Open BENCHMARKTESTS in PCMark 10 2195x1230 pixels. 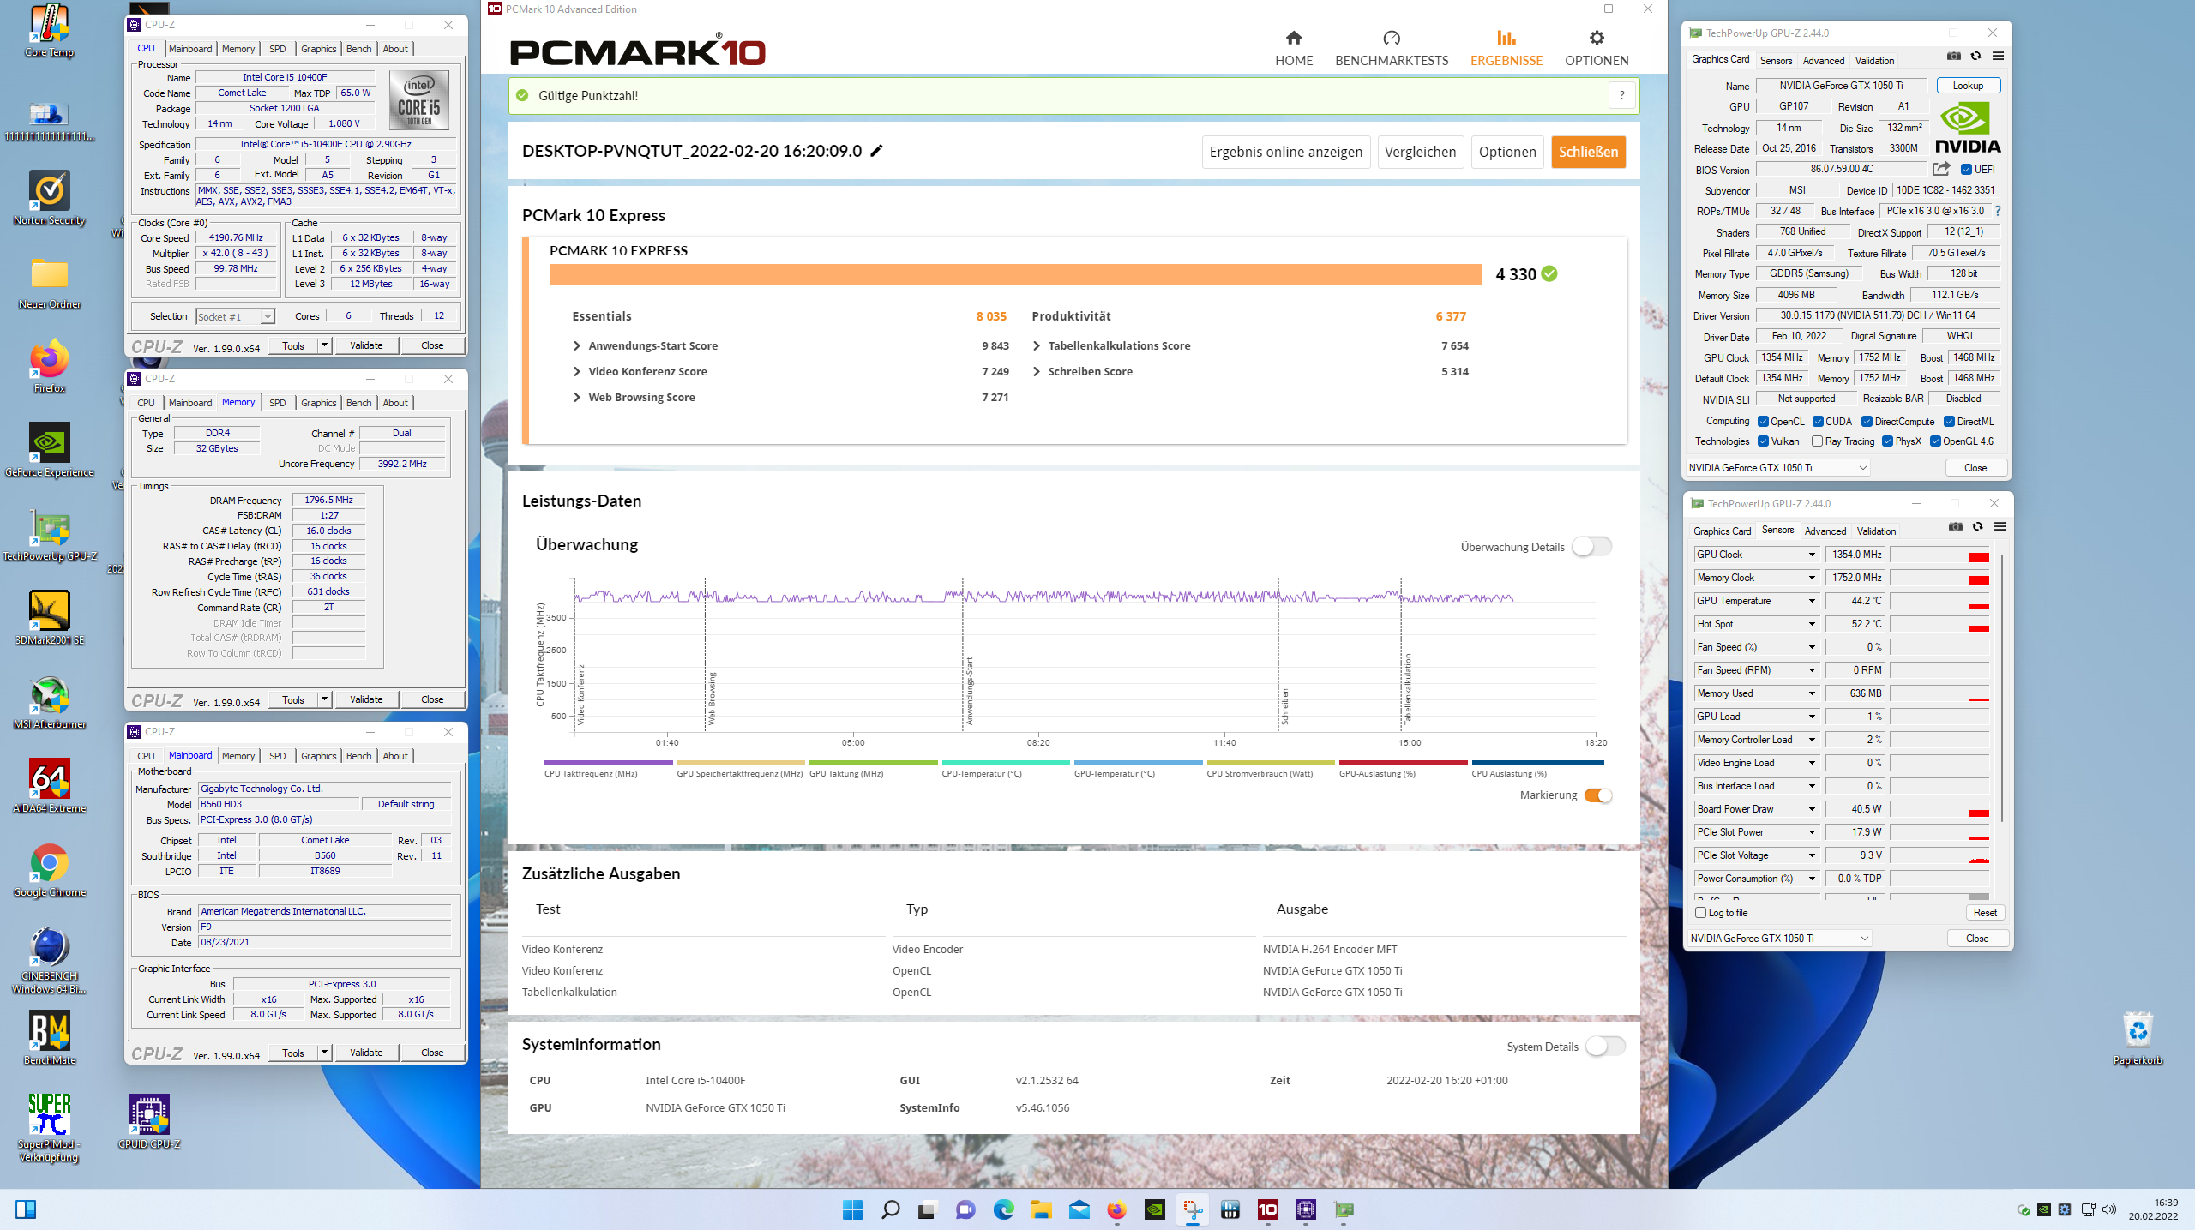coord(1391,48)
